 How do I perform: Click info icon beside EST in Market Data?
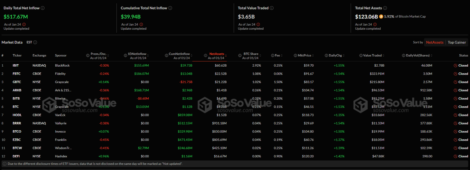(x=35, y=42)
